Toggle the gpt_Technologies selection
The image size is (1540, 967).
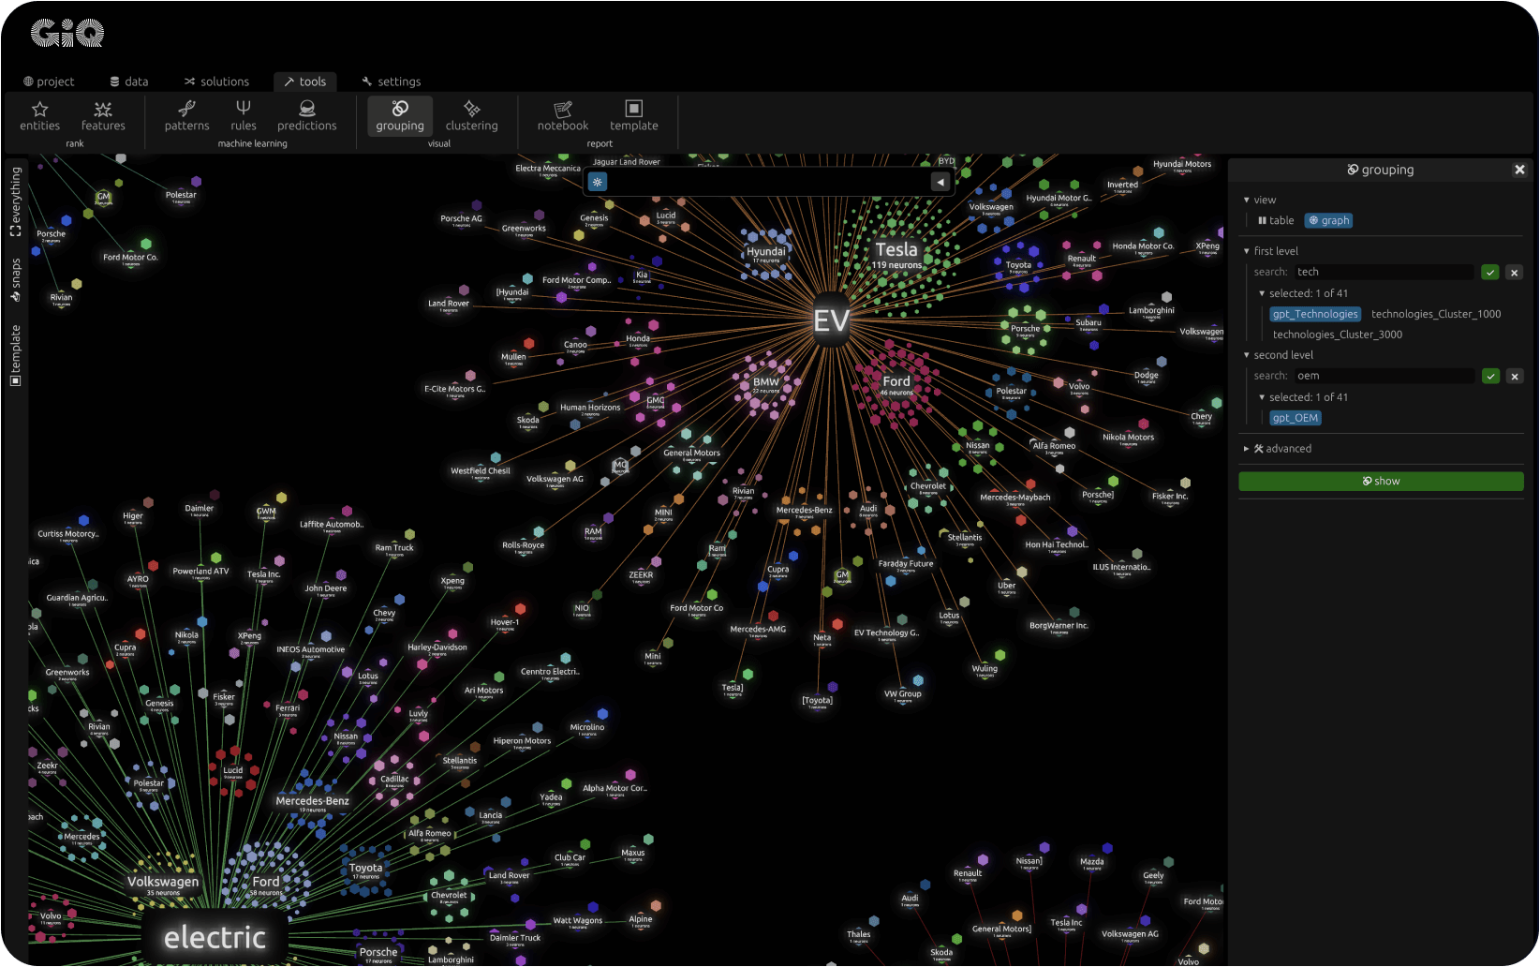1315,314
